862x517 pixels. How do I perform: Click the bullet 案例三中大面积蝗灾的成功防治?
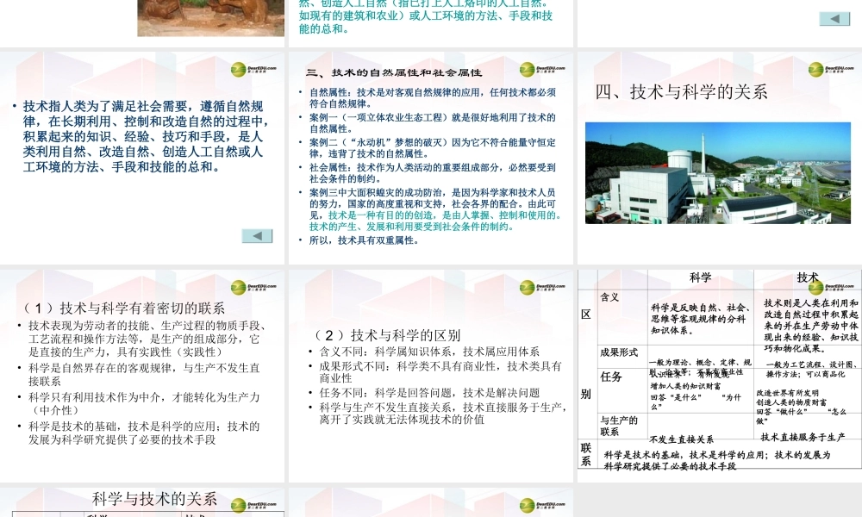(434, 209)
